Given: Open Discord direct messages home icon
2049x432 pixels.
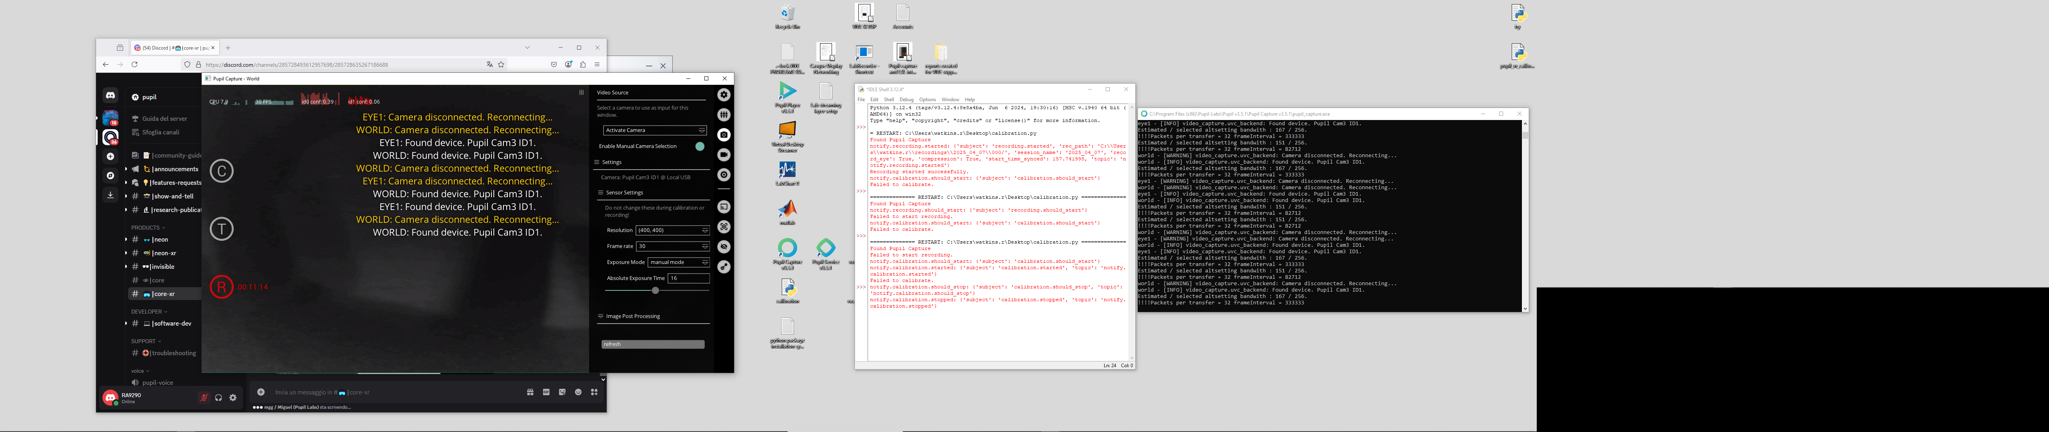Looking at the screenshot, I should 110,96.
